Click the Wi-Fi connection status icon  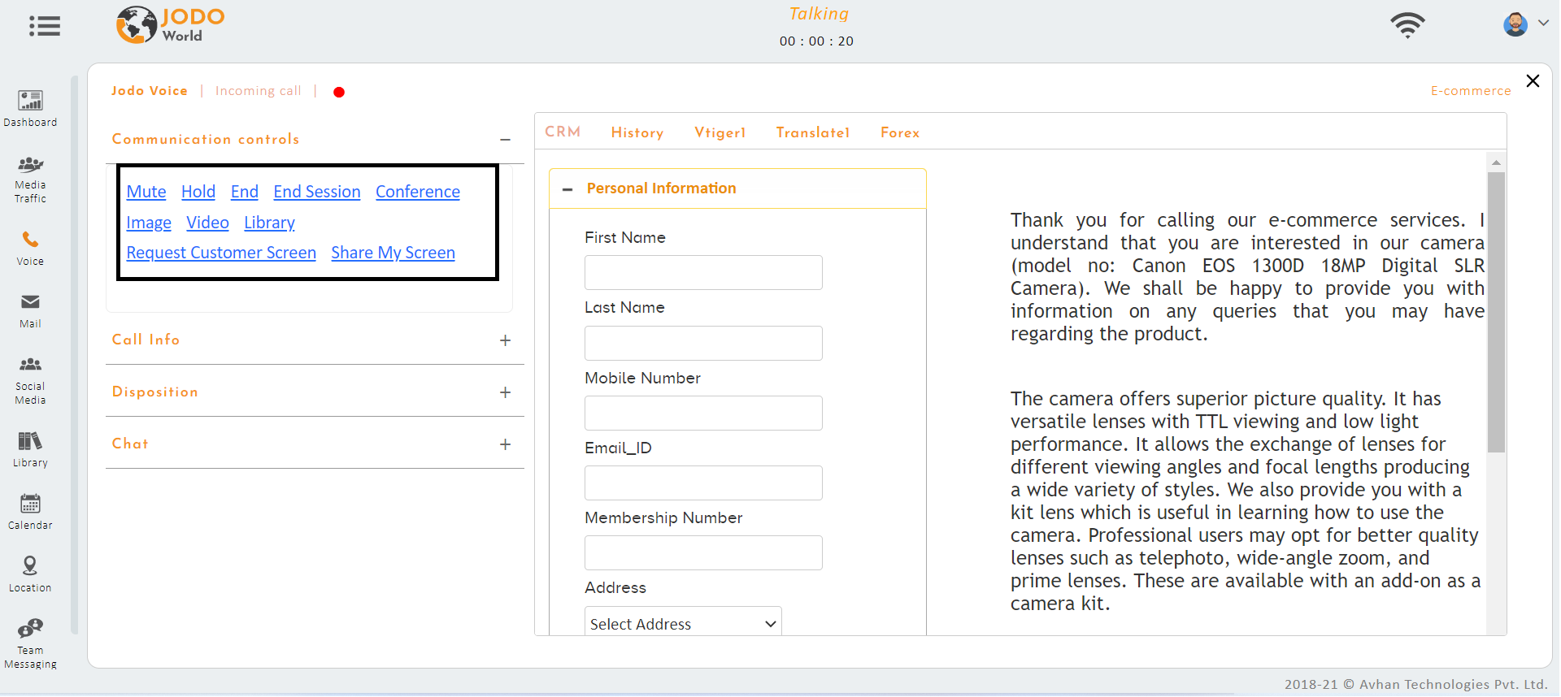1407,25
